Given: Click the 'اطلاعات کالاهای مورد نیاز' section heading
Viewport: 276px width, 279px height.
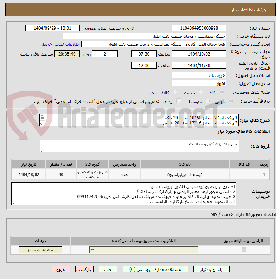Looking at the screenshot, I should (243, 131).
